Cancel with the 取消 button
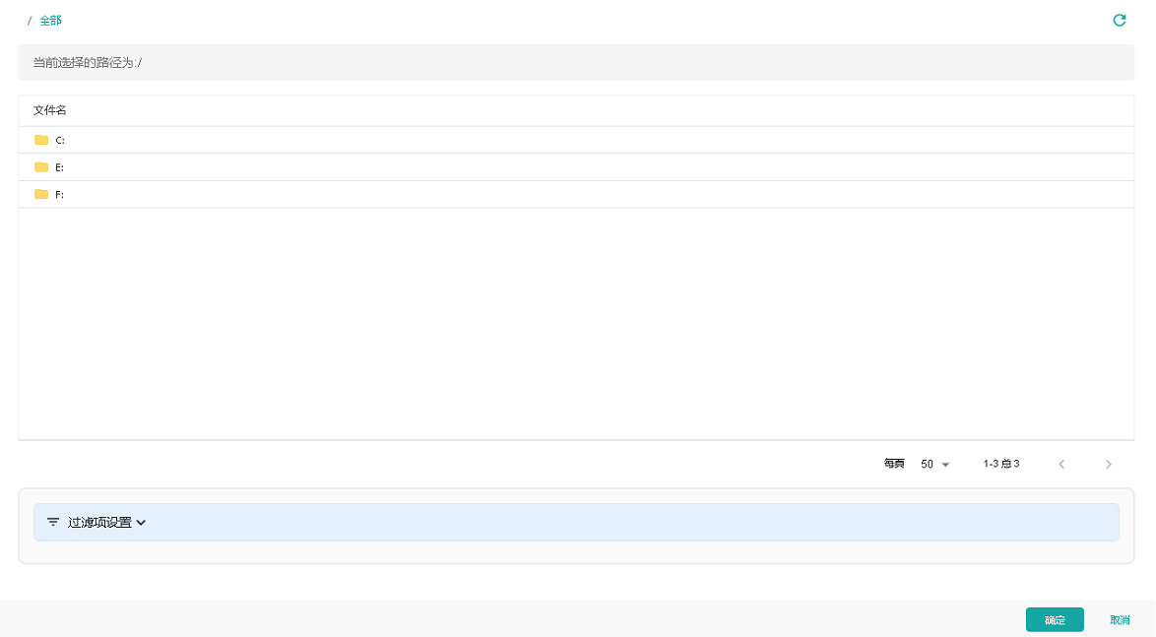Screen dimensions: 1156x637 [1120, 619]
